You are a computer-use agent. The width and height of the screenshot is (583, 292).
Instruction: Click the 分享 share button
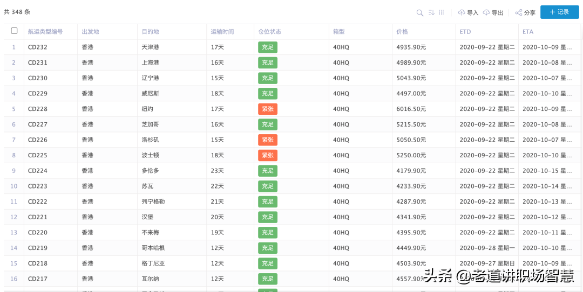[x=525, y=12]
